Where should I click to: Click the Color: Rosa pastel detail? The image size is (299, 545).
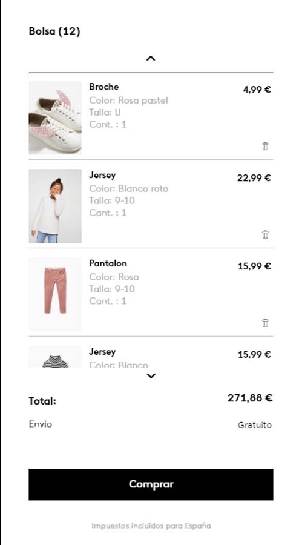coord(128,101)
